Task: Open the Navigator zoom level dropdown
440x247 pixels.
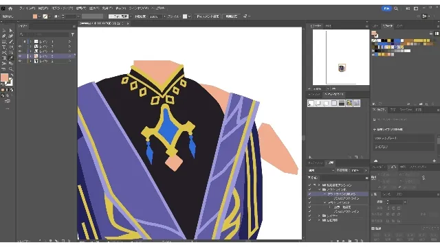Action: pyautogui.click(x=328, y=89)
